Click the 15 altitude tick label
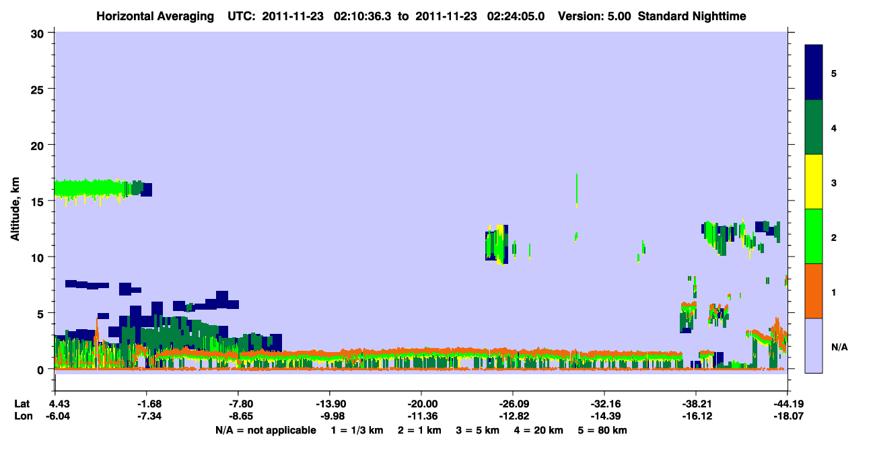Image resolution: width=875 pixels, height=449 pixels. tap(39, 201)
